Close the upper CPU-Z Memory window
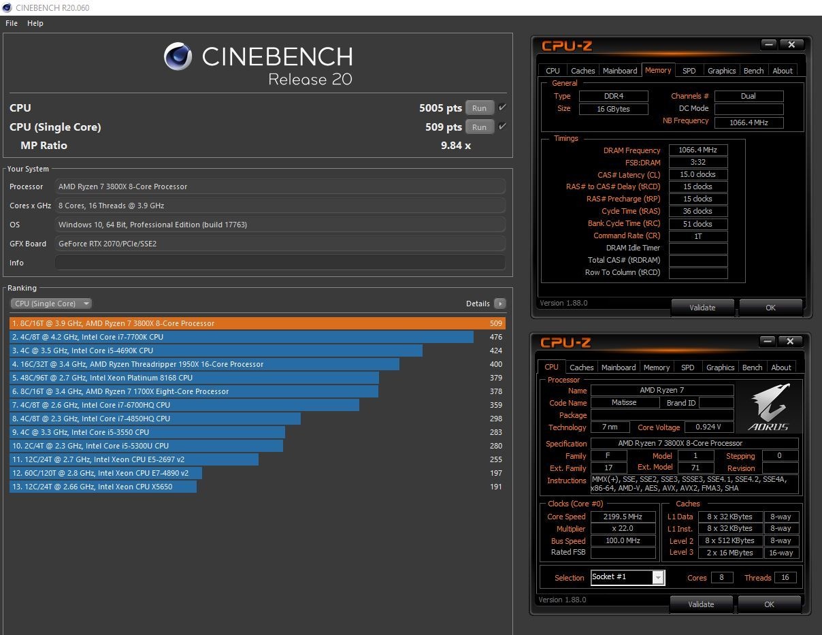Image resolution: width=822 pixels, height=635 pixels. (x=791, y=45)
